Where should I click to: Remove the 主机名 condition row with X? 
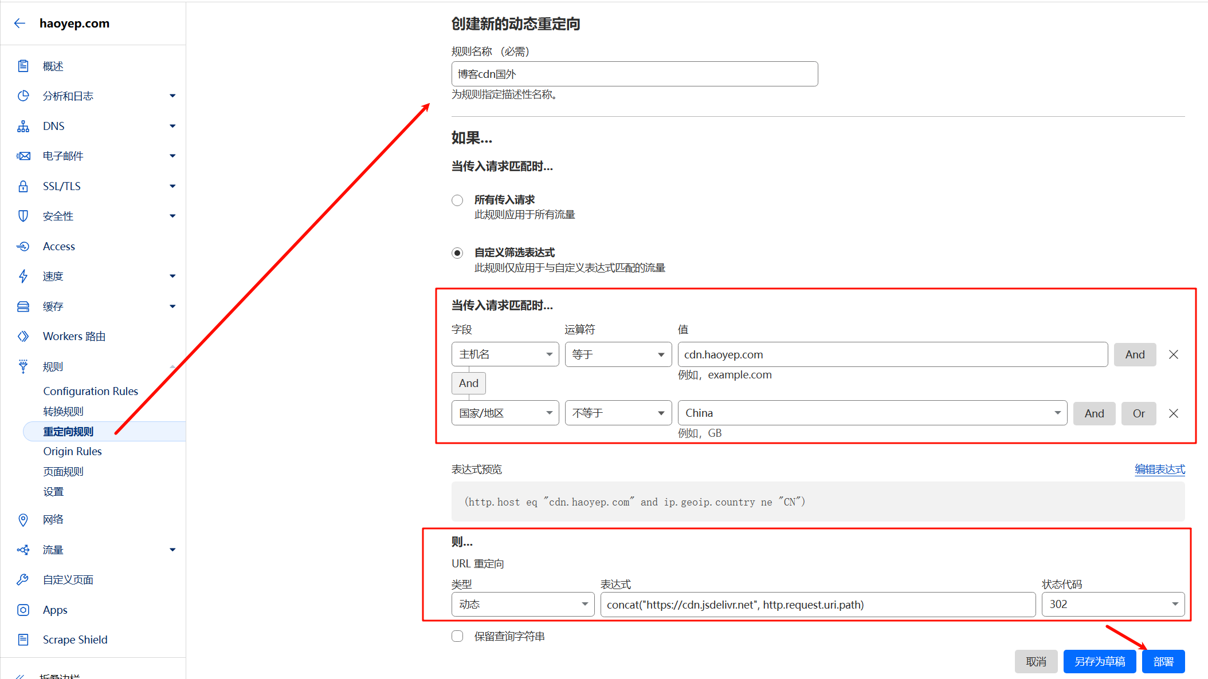click(1174, 354)
